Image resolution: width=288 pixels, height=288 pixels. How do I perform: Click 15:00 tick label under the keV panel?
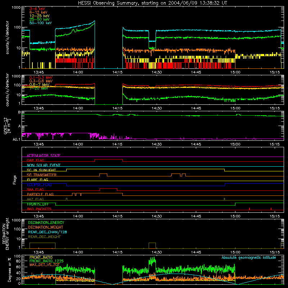tap(235, 72)
